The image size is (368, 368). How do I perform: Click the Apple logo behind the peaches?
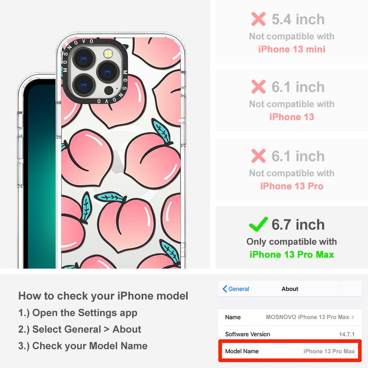(x=118, y=158)
